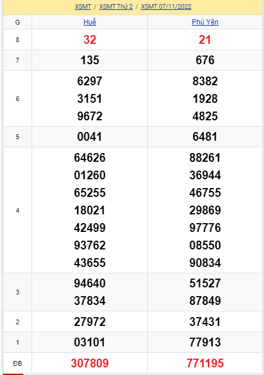Open the Huế province link
The image size is (264, 375).
pyautogui.click(x=90, y=22)
